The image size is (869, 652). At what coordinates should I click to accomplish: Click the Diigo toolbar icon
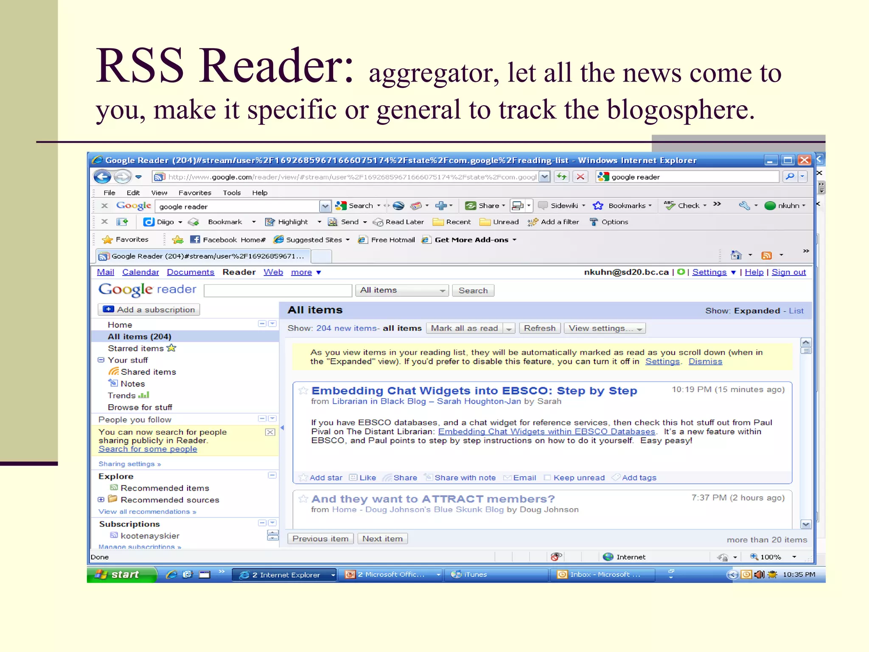click(x=149, y=222)
